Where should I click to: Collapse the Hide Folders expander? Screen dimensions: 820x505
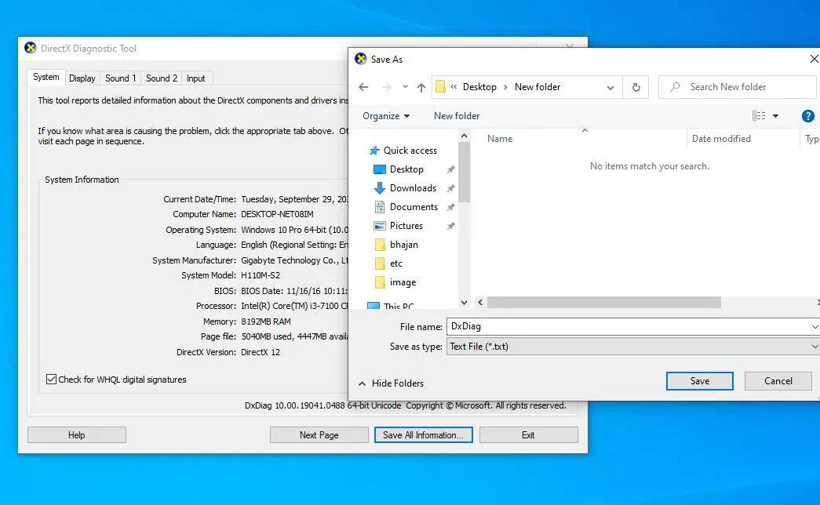point(391,383)
